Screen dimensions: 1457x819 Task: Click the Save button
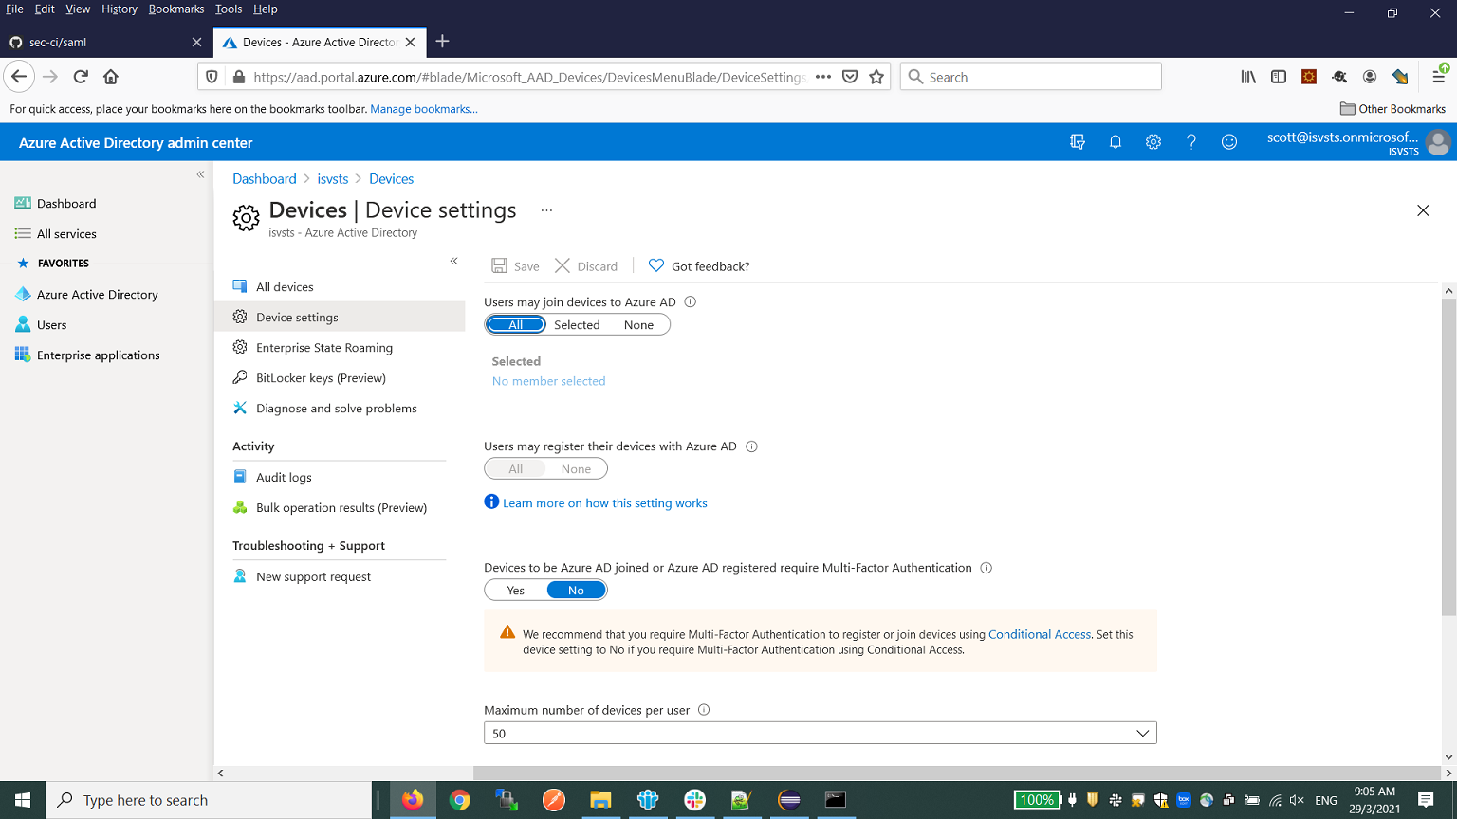click(x=515, y=266)
